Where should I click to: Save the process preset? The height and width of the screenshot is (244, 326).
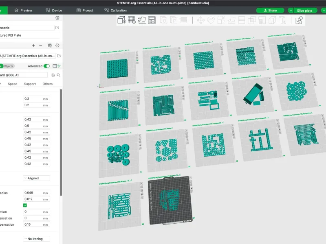click(x=53, y=75)
